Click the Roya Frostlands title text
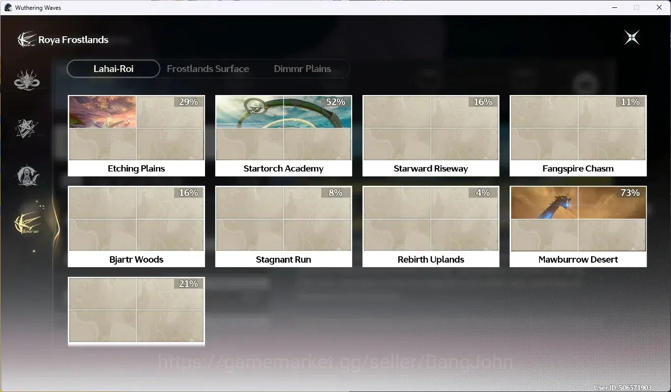The image size is (671, 392). click(x=73, y=40)
